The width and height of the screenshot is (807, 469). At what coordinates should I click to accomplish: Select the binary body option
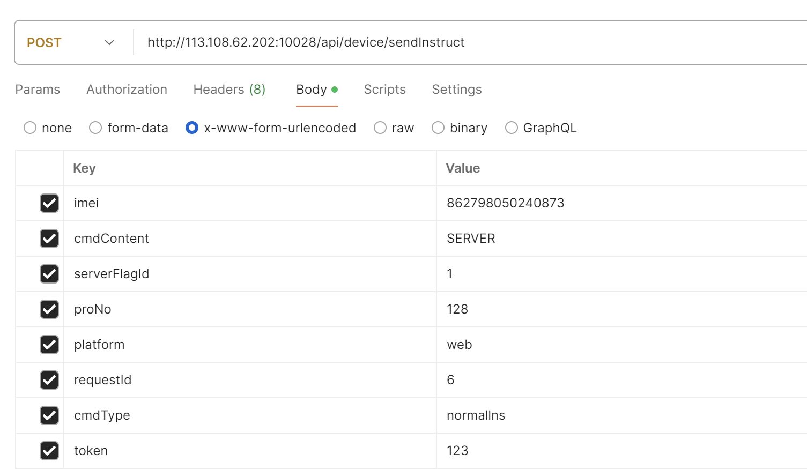[x=438, y=128]
